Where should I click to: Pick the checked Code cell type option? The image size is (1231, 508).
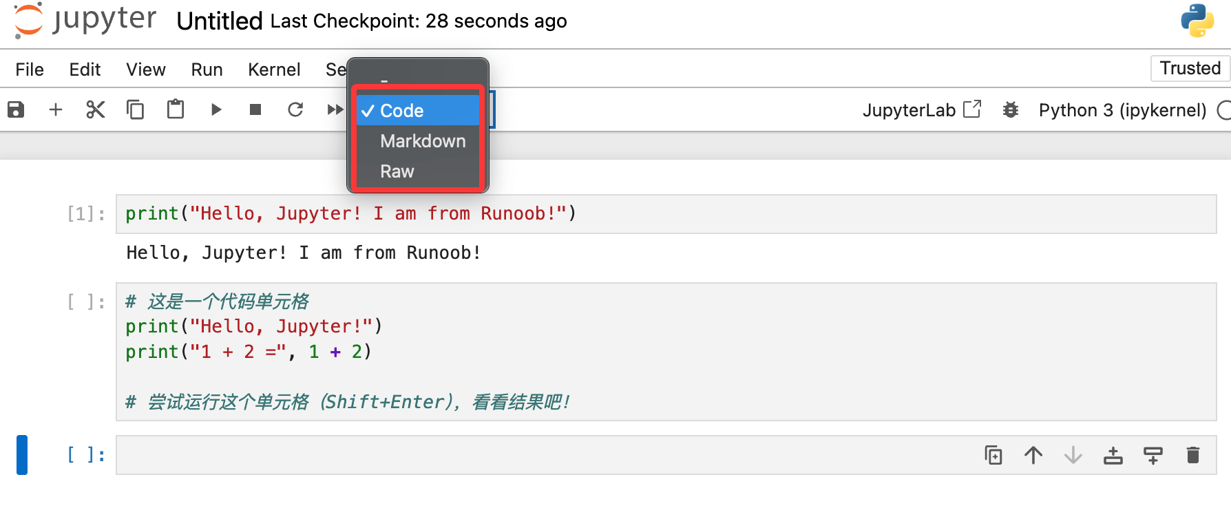(402, 111)
